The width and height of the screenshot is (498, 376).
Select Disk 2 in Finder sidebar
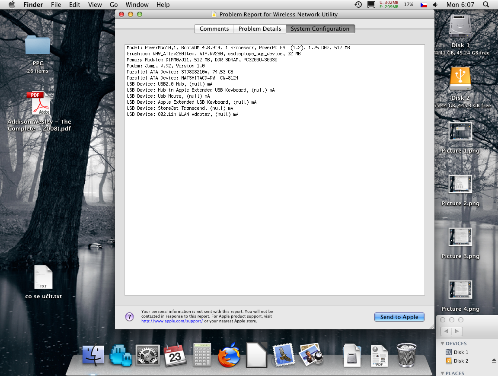pos(460,361)
